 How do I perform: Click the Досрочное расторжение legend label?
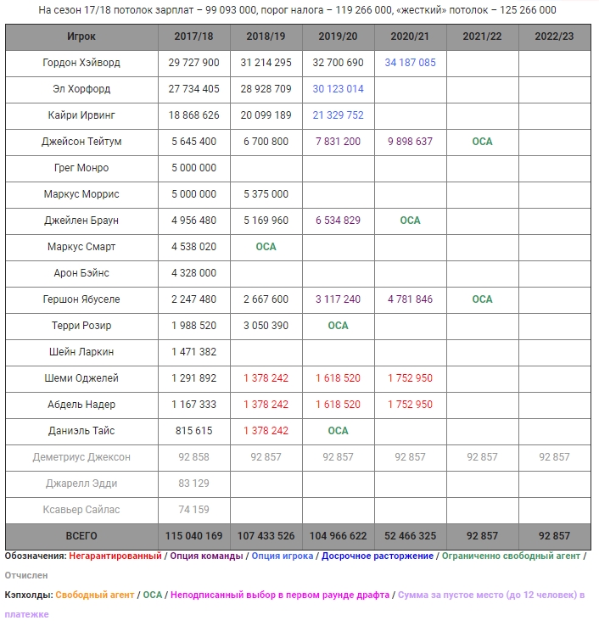coord(378,556)
